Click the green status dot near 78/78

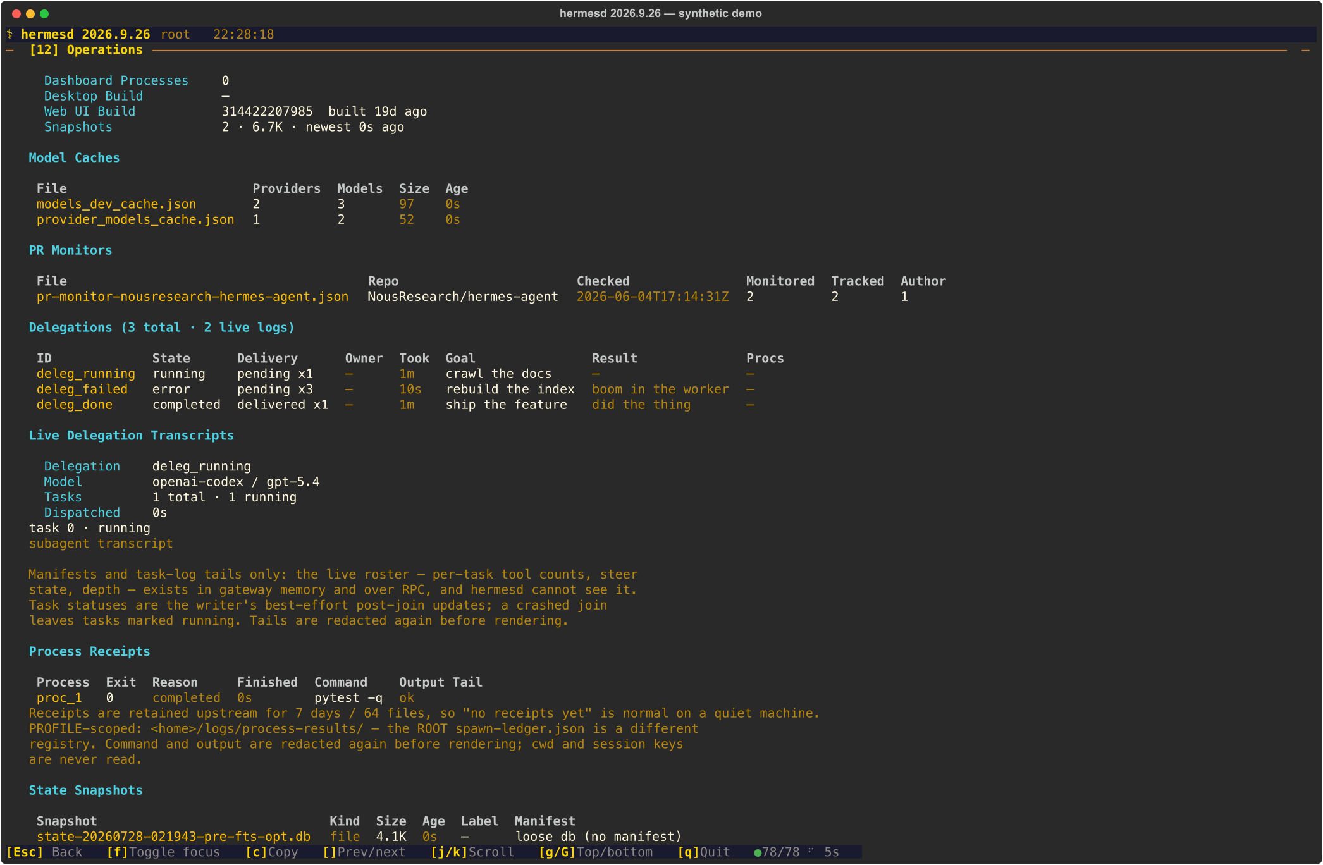click(x=757, y=852)
